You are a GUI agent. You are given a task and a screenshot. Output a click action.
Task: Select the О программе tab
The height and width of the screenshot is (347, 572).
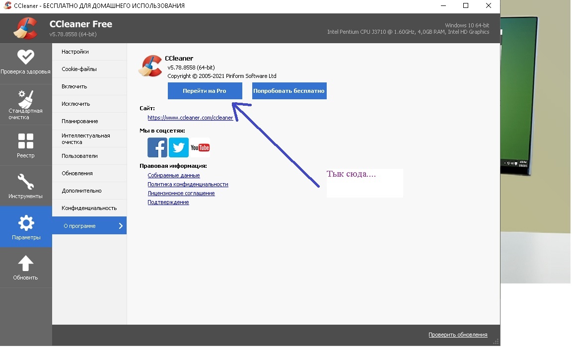click(89, 225)
